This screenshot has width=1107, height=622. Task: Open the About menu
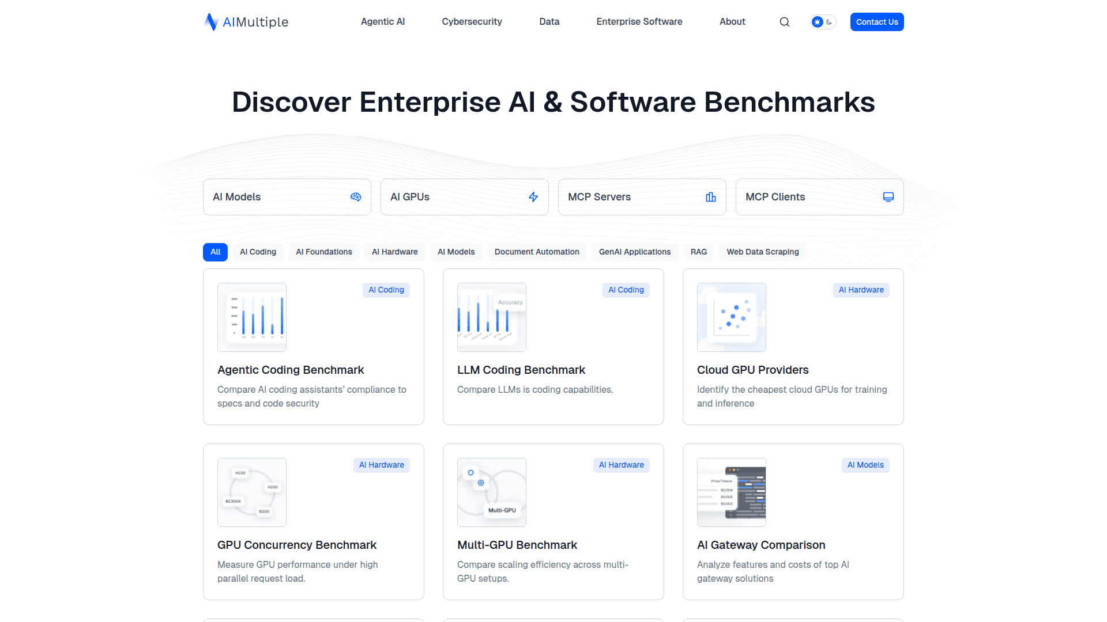pos(732,21)
